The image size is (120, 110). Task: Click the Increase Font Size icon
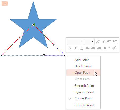[98, 42]
